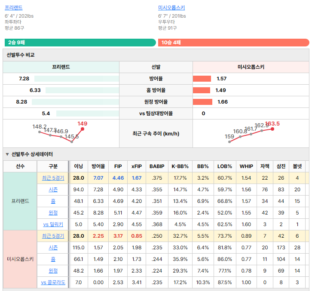Click the 선발투수 비교 section title
Image resolution: width=312 pixels, height=291 pixels.
[21, 55]
